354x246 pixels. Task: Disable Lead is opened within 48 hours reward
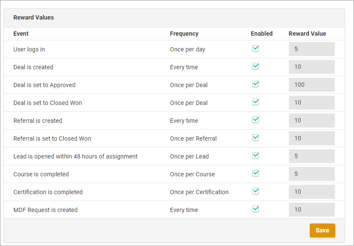point(255,155)
